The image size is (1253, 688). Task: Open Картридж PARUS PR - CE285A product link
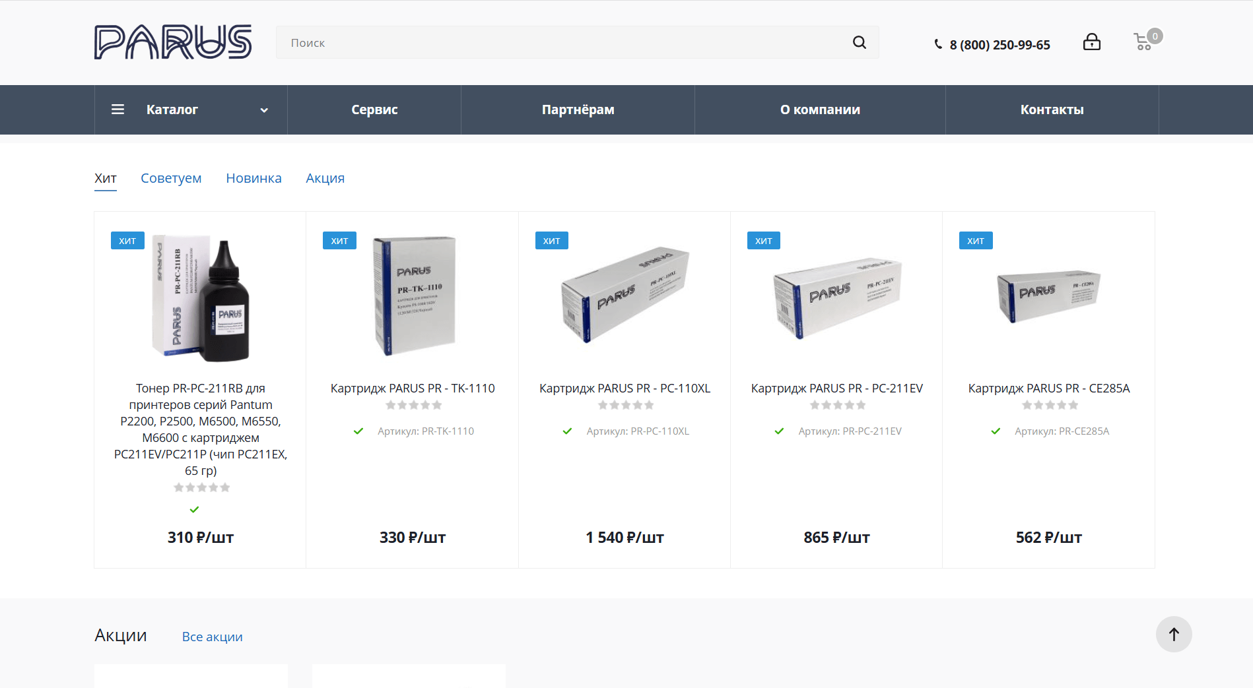coord(1048,389)
